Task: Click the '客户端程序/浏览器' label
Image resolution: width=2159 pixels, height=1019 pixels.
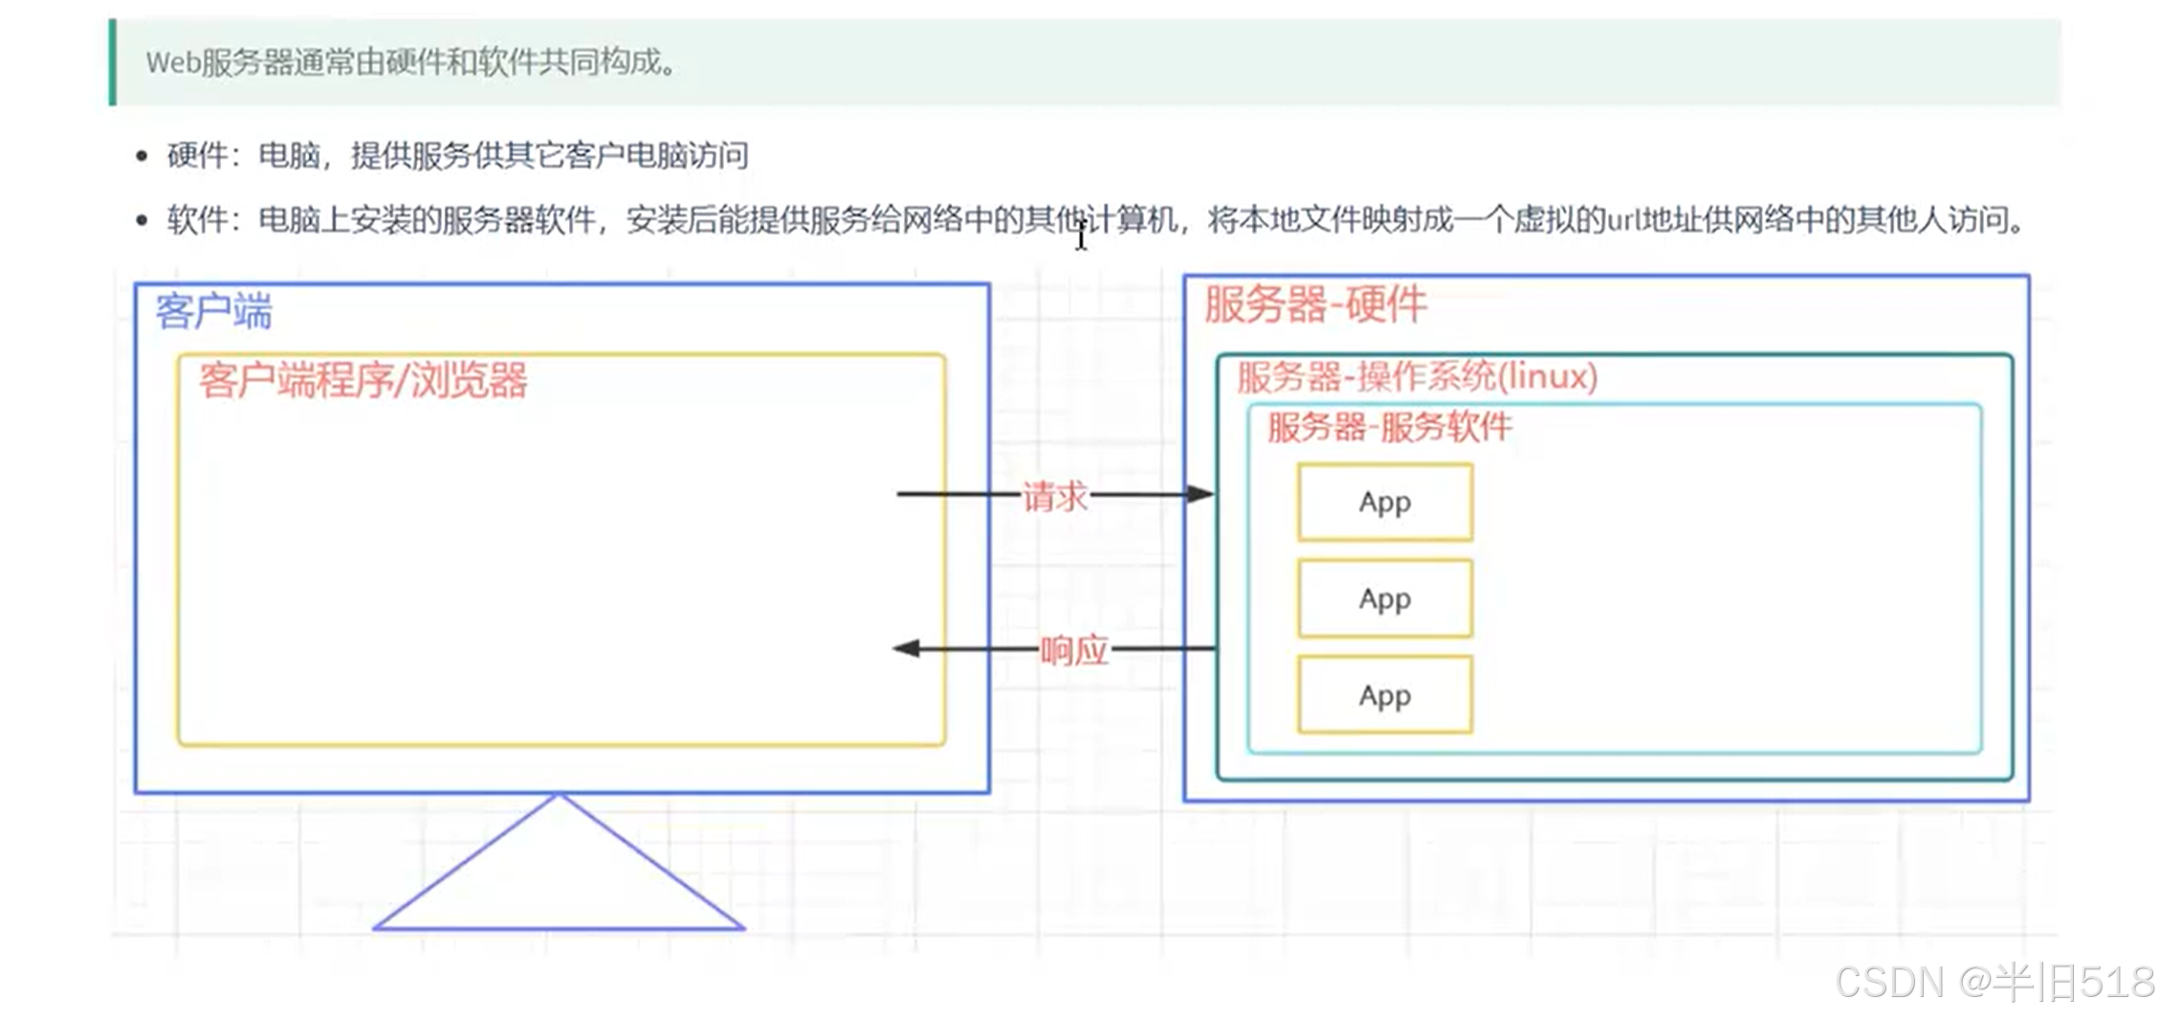Action: tap(364, 381)
